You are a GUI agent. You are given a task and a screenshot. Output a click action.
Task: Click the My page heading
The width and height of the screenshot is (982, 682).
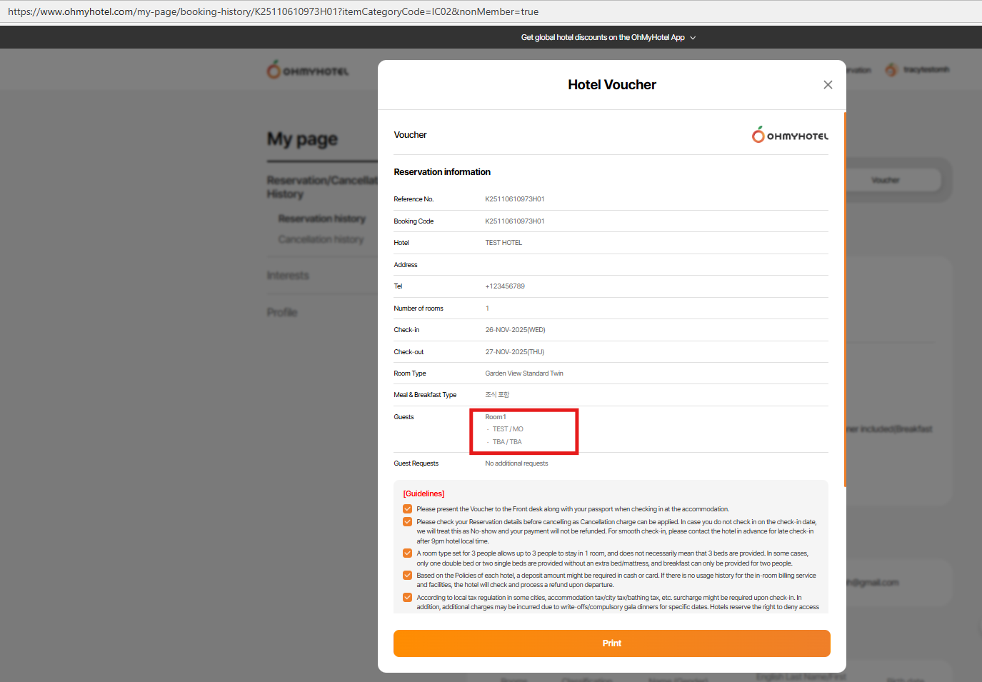302,139
